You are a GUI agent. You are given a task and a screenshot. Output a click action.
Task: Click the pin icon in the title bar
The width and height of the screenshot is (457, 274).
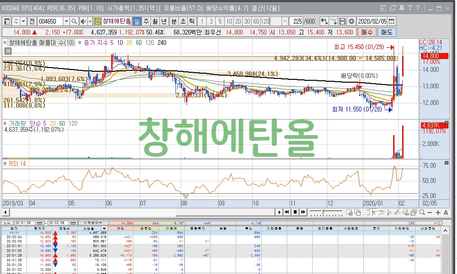tap(402, 8)
